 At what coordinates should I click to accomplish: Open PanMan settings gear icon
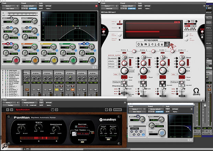106,110
